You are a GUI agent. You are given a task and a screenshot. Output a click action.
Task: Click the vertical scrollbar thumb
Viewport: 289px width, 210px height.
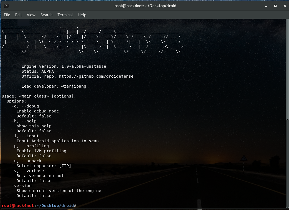(x=288, y=164)
